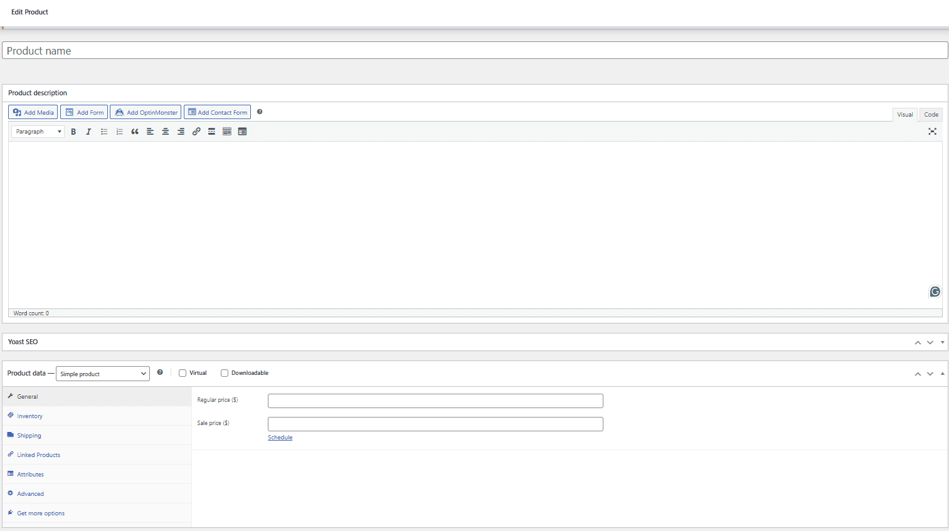949x531 pixels.
Task: Toggle bold formatting in the editor
Action: click(x=73, y=131)
